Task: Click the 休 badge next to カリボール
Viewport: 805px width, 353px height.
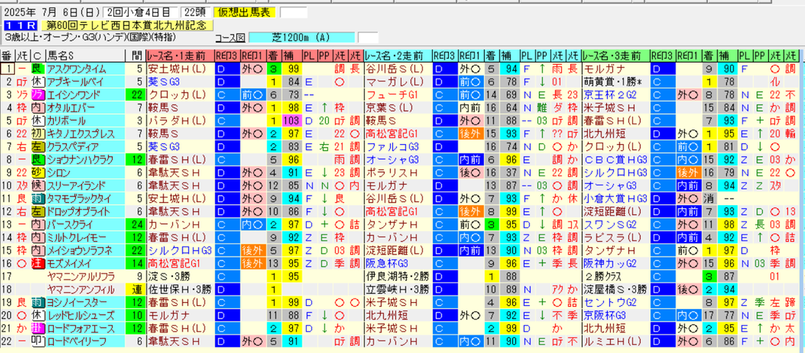Action: point(38,120)
